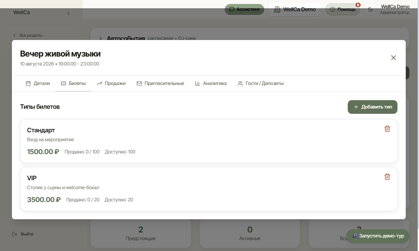Click the Доступно: 100 text
This screenshot has width=419, height=251.
[120, 152]
